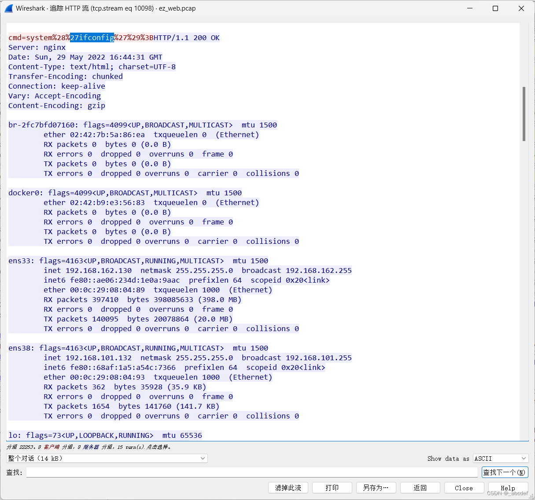Click the 'TX packets 1654' line
The height and width of the screenshot is (500, 535).
pos(132,406)
